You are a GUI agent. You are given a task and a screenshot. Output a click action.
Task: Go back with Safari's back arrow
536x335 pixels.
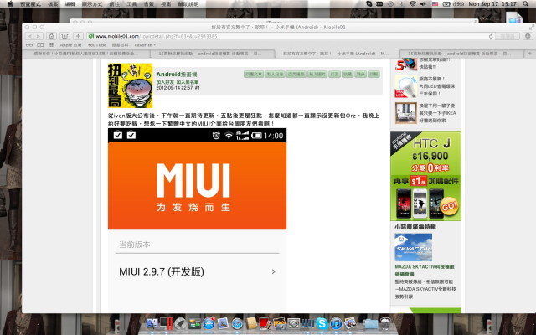30,36
